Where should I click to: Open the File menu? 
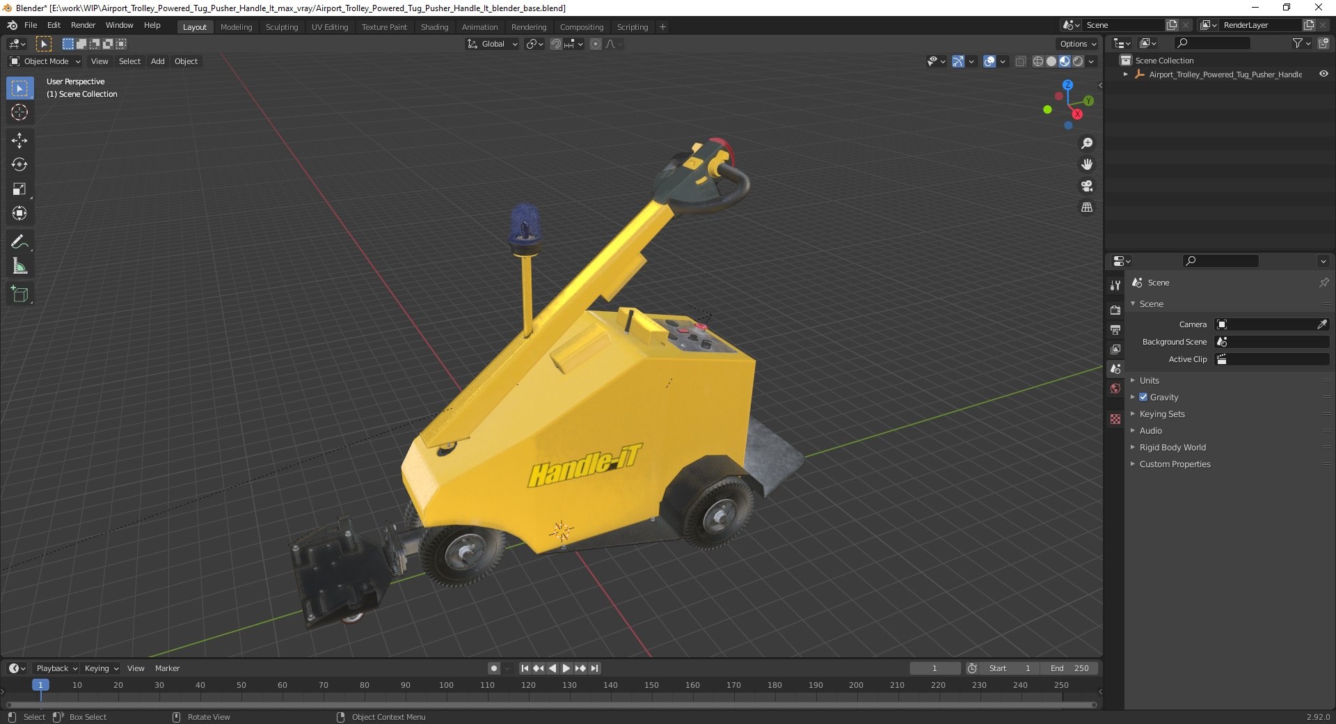coord(31,25)
